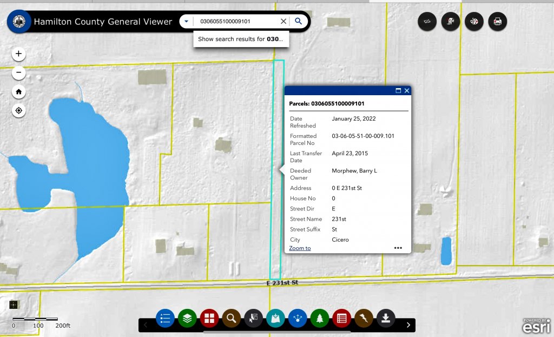Click the Zoom to link in popup
Viewport: 554px width, 337px height.
[300, 248]
